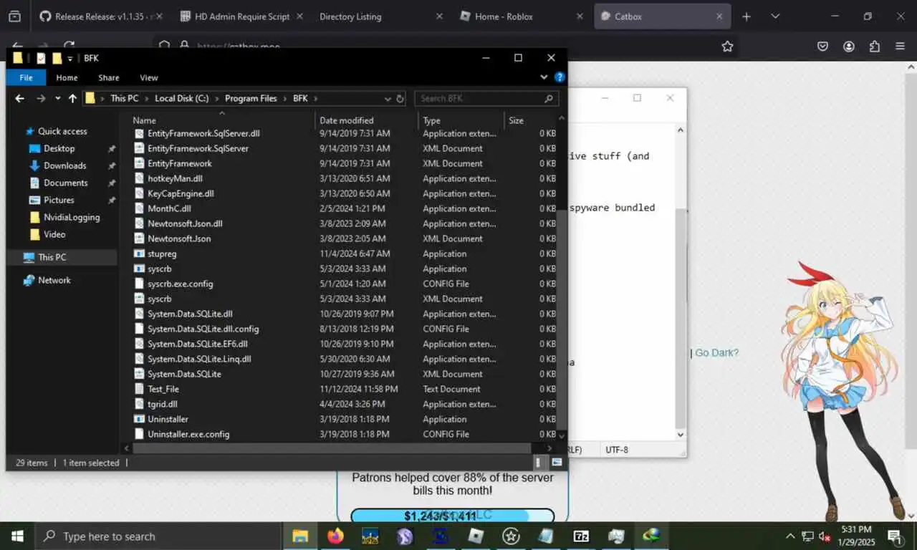Click Local Disk (C:) breadcrumb
Viewport: 917px width, 550px height.
pos(182,99)
